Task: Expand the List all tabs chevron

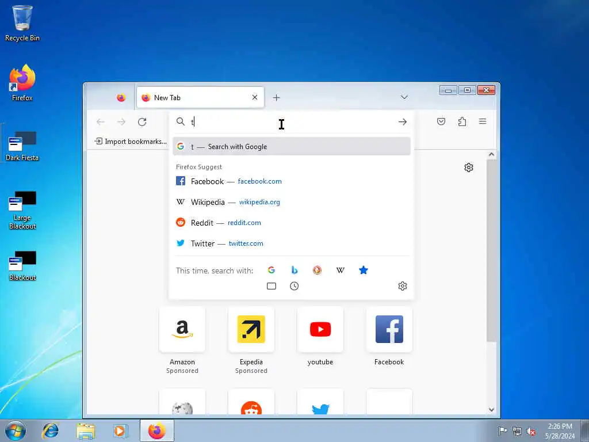Action: [x=404, y=97]
